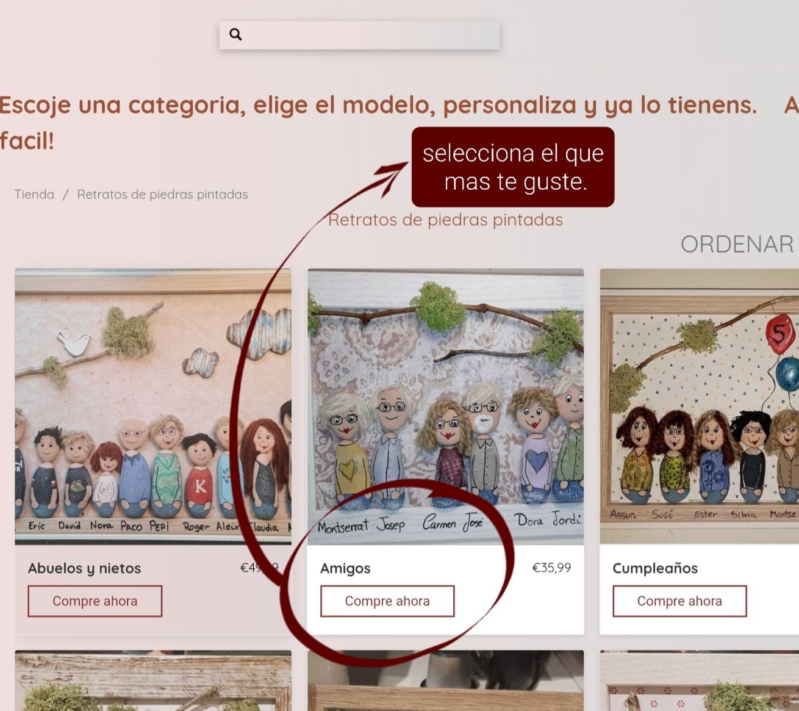This screenshot has width=799, height=711.
Task: Select the Abuelos y nietos product title
Action: coord(84,568)
